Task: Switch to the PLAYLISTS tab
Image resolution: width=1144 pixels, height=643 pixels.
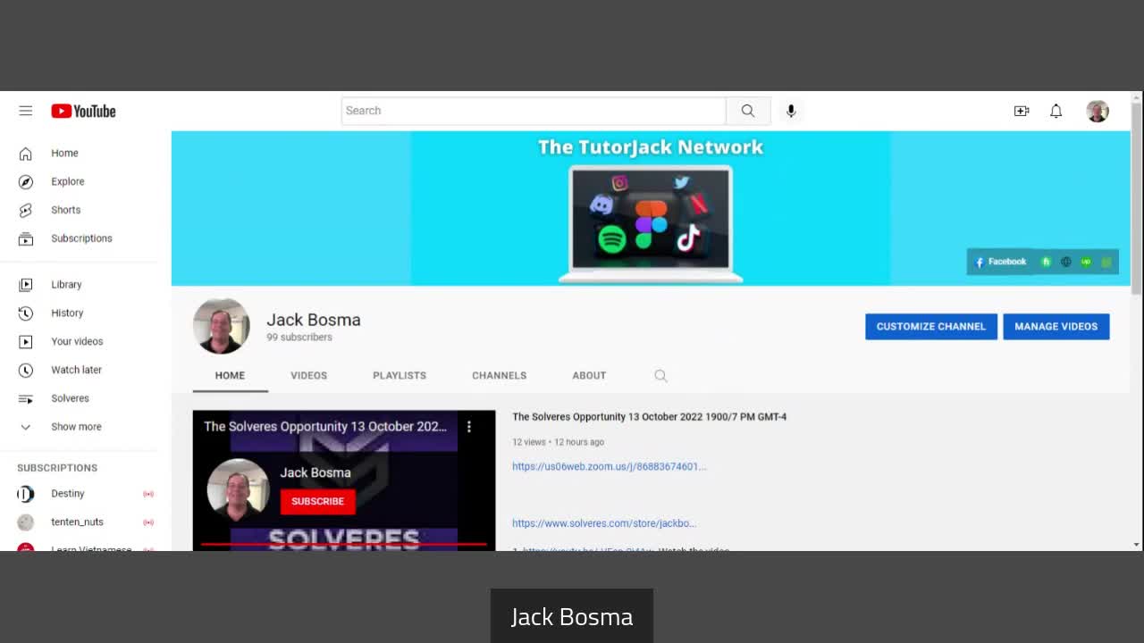Action: [x=400, y=375]
